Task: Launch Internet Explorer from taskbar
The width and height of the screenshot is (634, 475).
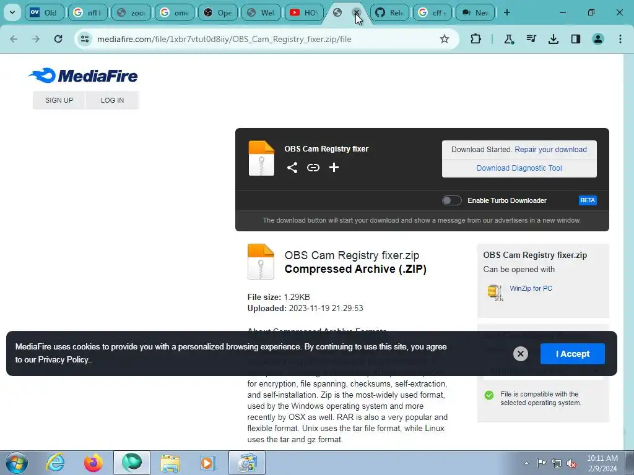Action: coord(55,463)
